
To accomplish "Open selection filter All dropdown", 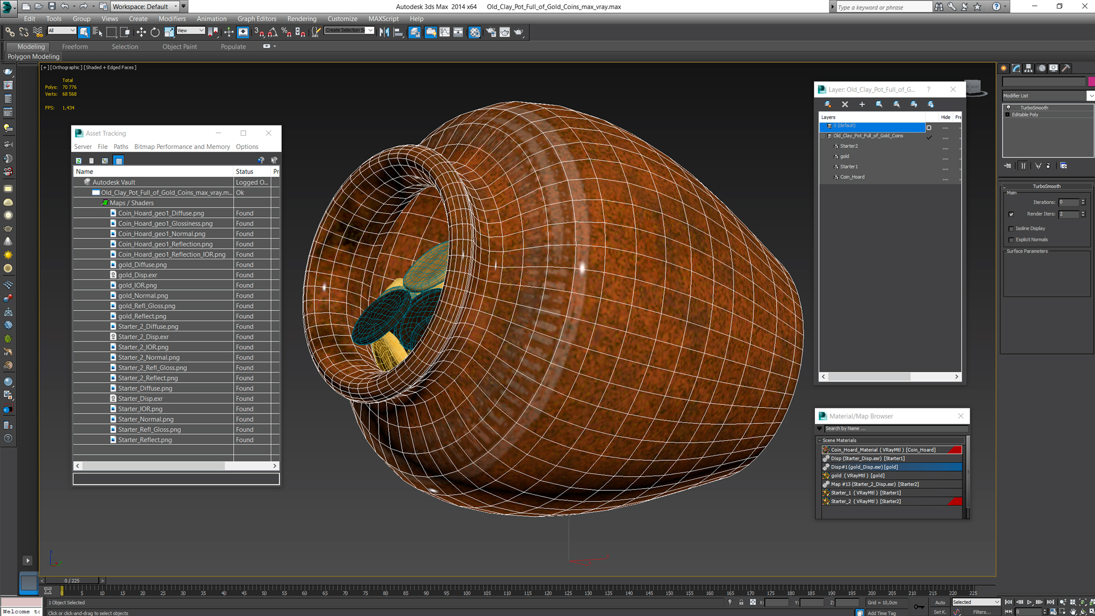I will click(x=62, y=31).
